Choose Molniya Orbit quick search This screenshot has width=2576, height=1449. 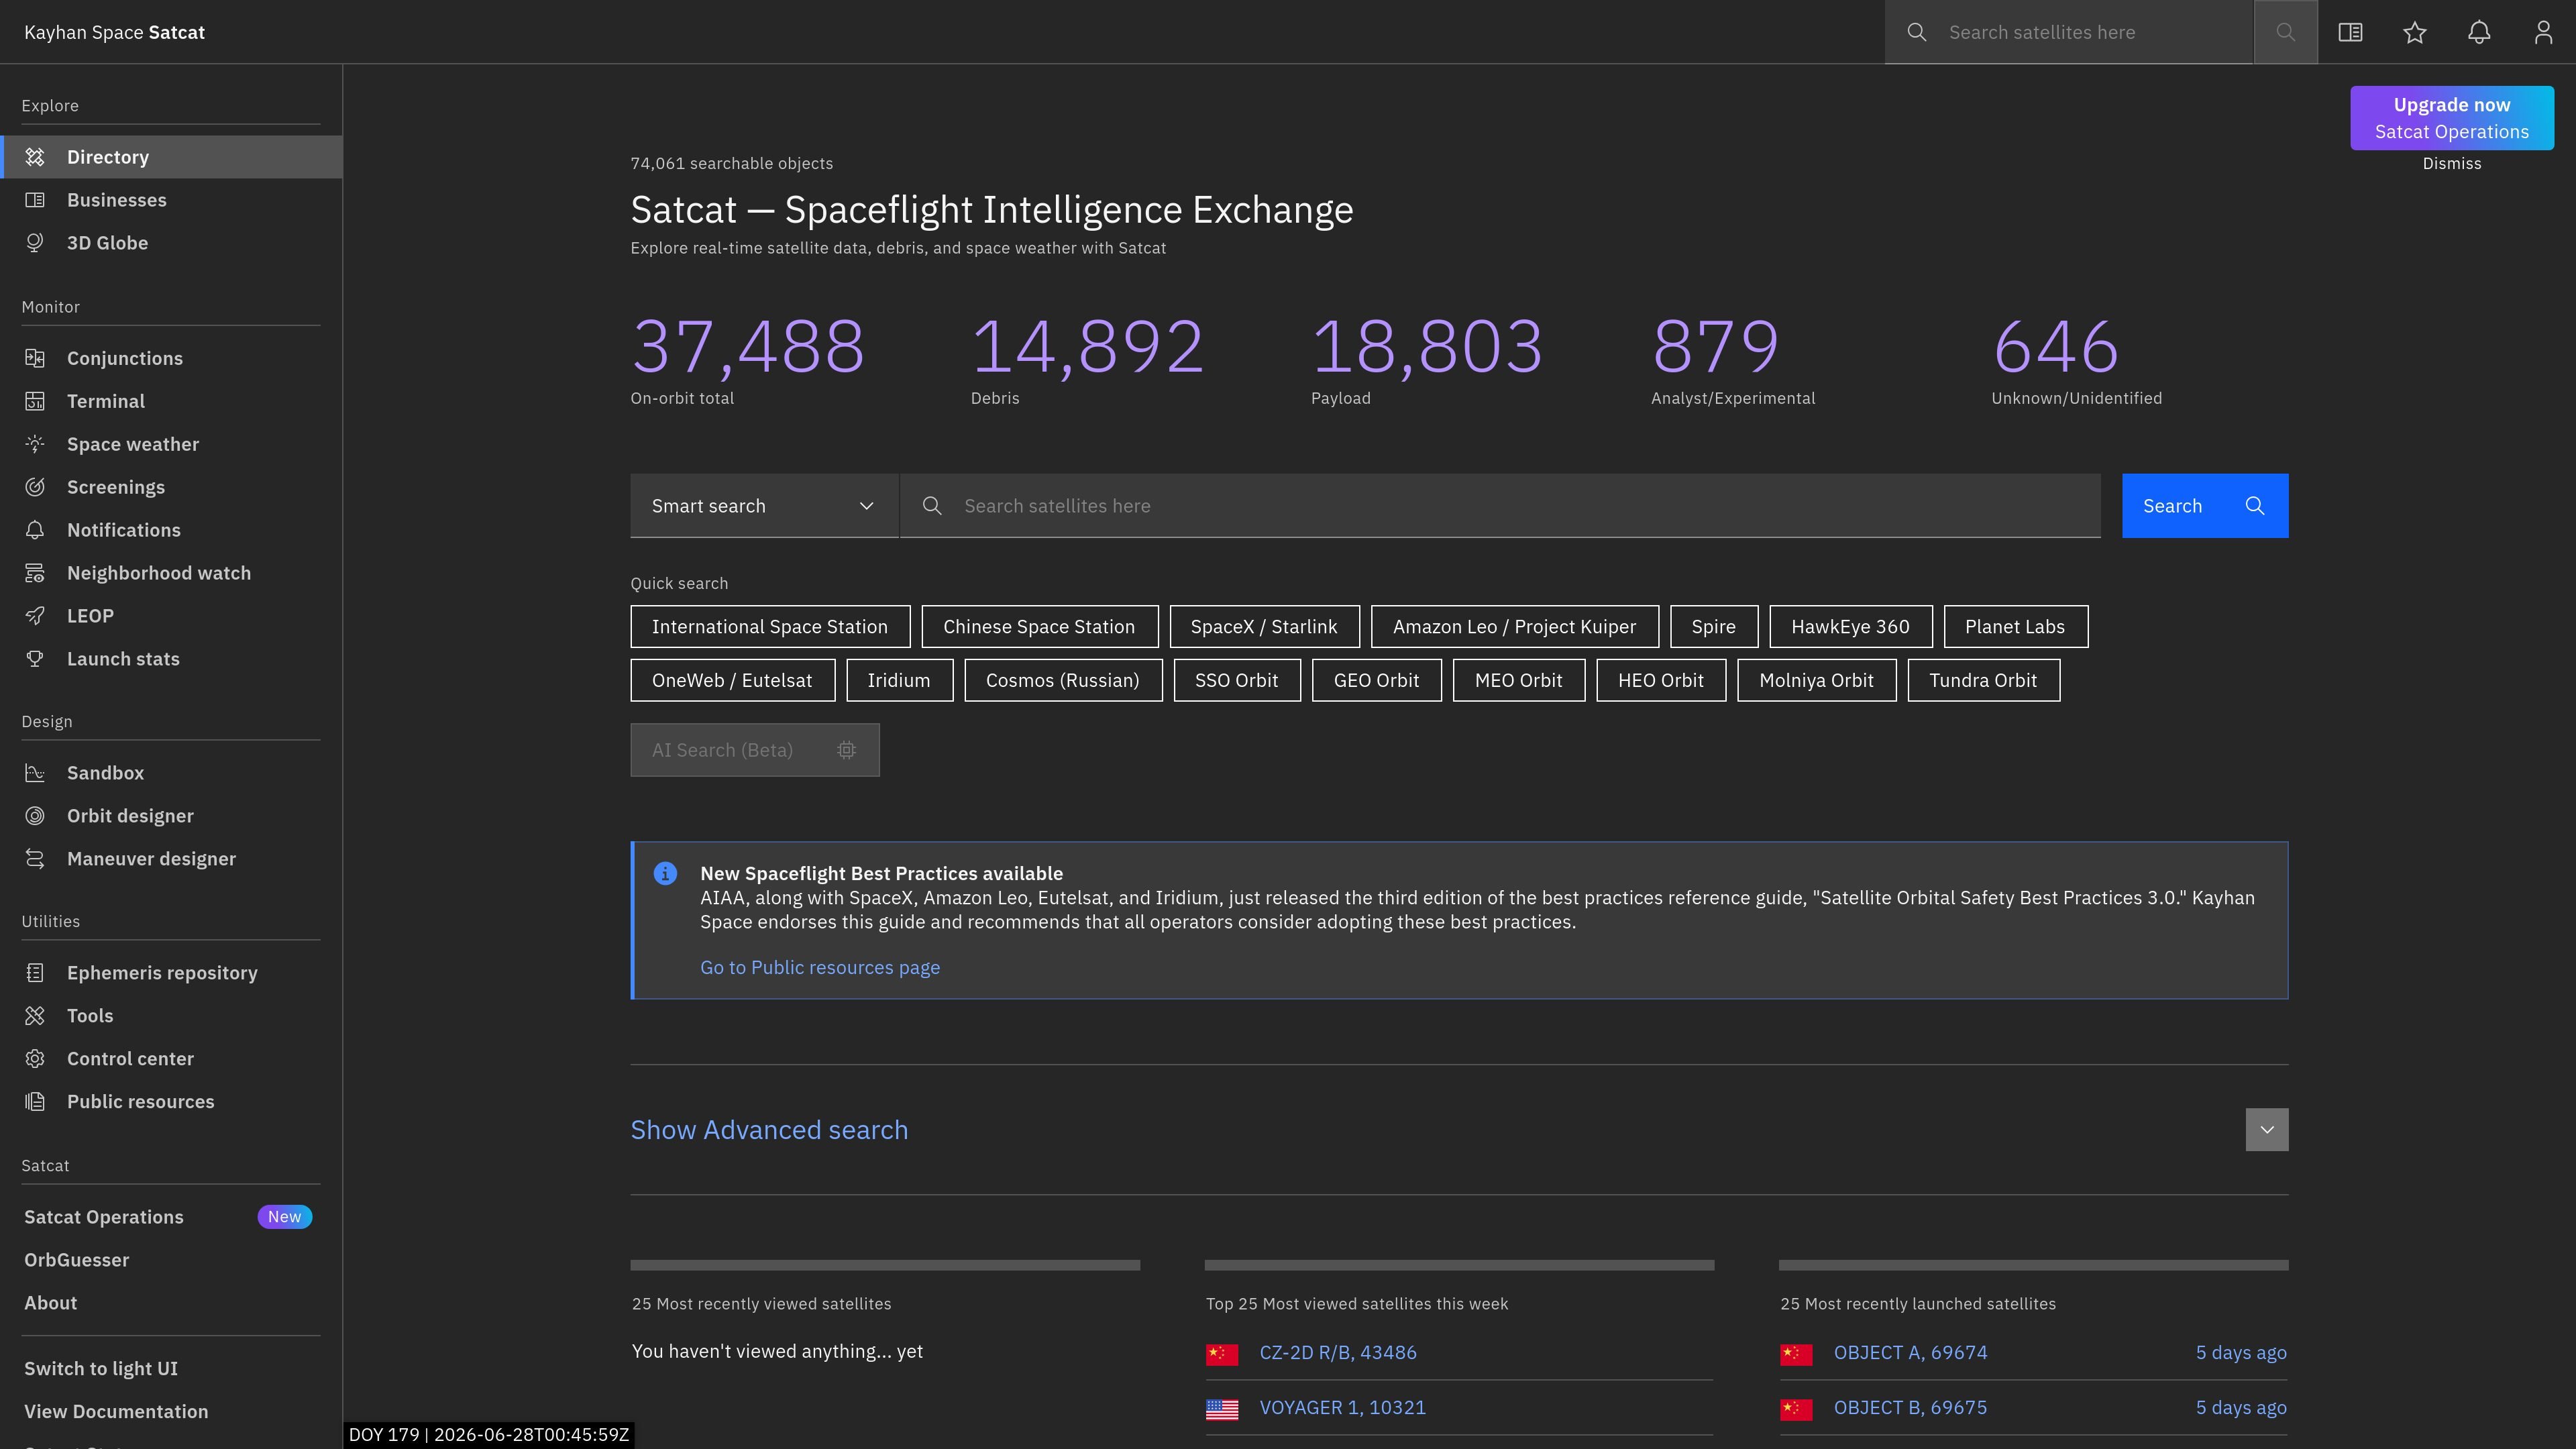[x=1816, y=681]
